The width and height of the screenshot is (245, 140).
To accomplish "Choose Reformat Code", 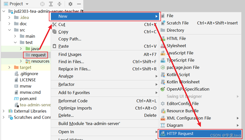I will (x=105, y=101).
